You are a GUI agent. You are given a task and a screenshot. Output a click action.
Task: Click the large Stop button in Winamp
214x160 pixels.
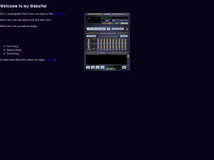click(100, 29)
